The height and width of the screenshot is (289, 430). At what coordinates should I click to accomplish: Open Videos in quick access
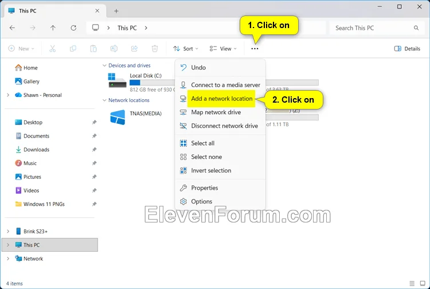[x=27, y=190]
